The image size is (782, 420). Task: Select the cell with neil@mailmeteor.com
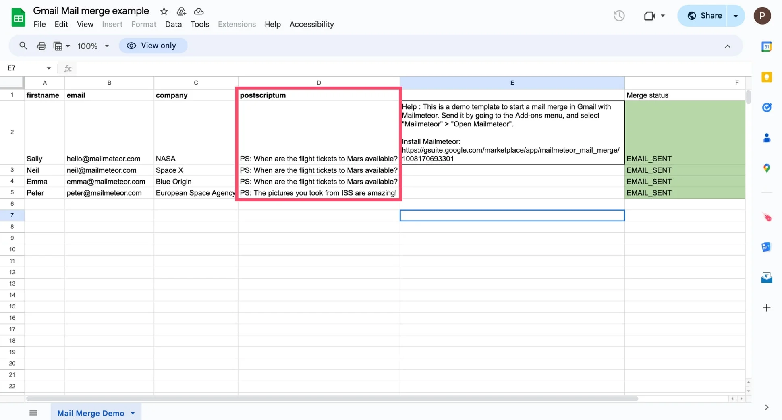click(109, 170)
